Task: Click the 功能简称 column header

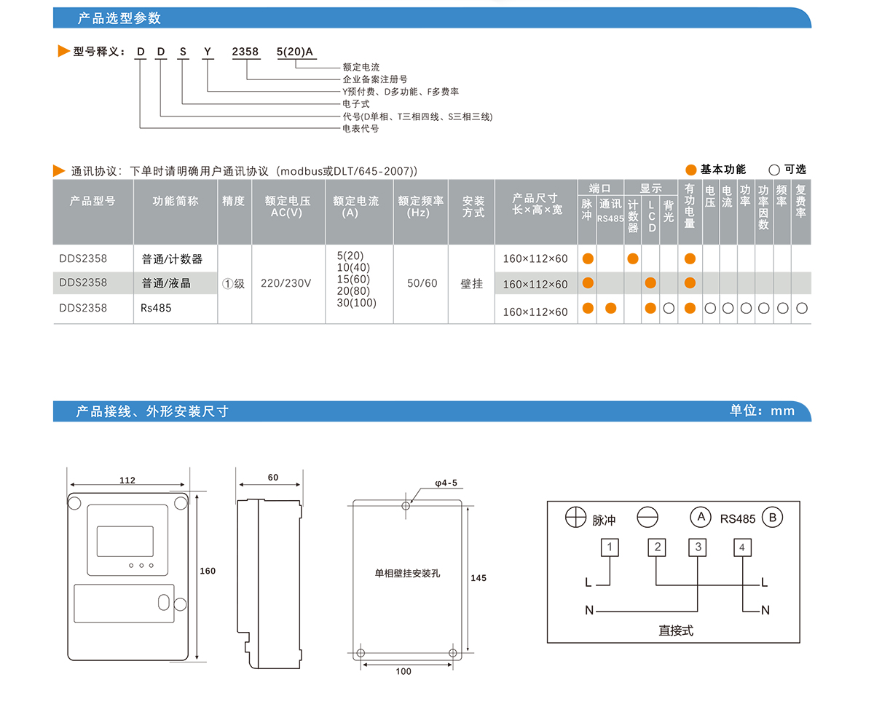Action: point(175,201)
